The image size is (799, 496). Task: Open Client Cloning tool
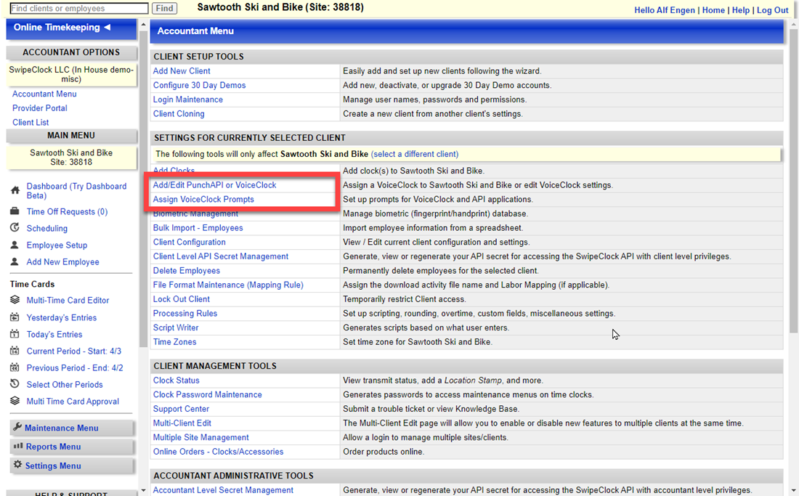(x=179, y=113)
